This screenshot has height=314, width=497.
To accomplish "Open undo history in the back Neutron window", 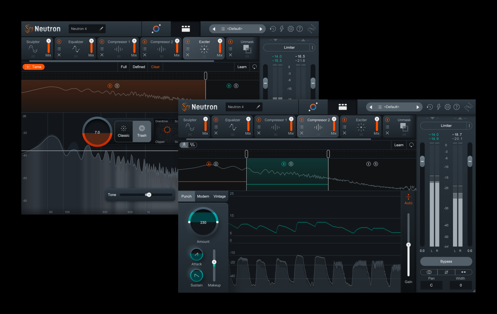I will pos(273,29).
